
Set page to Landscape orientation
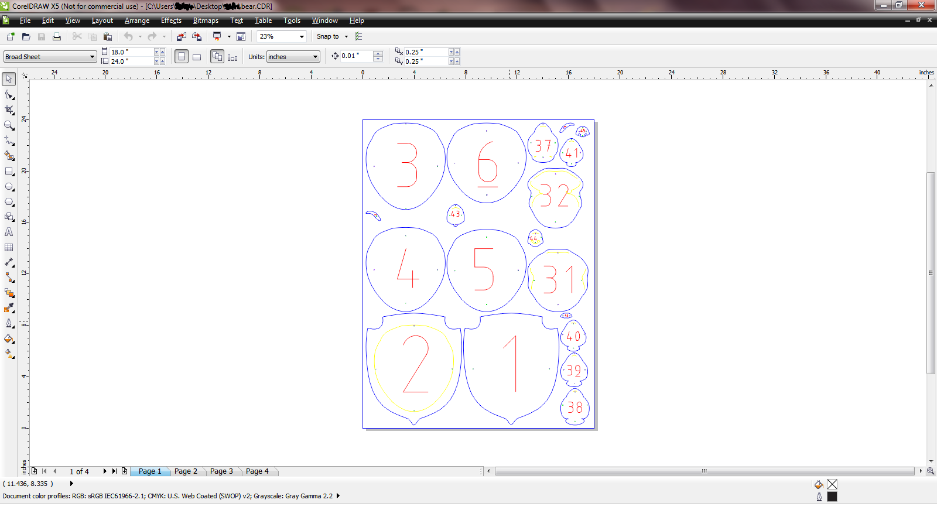[197, 57]
